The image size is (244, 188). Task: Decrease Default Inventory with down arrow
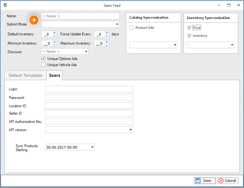coord(54,36)
